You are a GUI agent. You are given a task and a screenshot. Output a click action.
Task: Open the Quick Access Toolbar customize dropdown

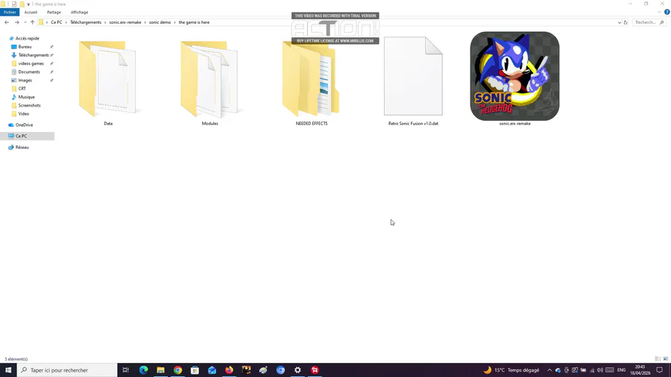[28, 4]
